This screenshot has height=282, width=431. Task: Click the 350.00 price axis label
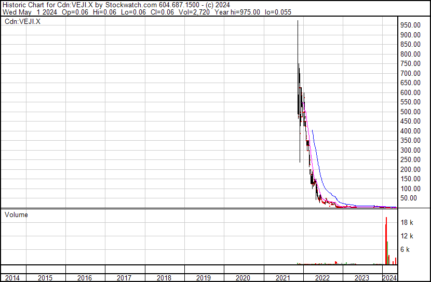[x=410, y=140]
